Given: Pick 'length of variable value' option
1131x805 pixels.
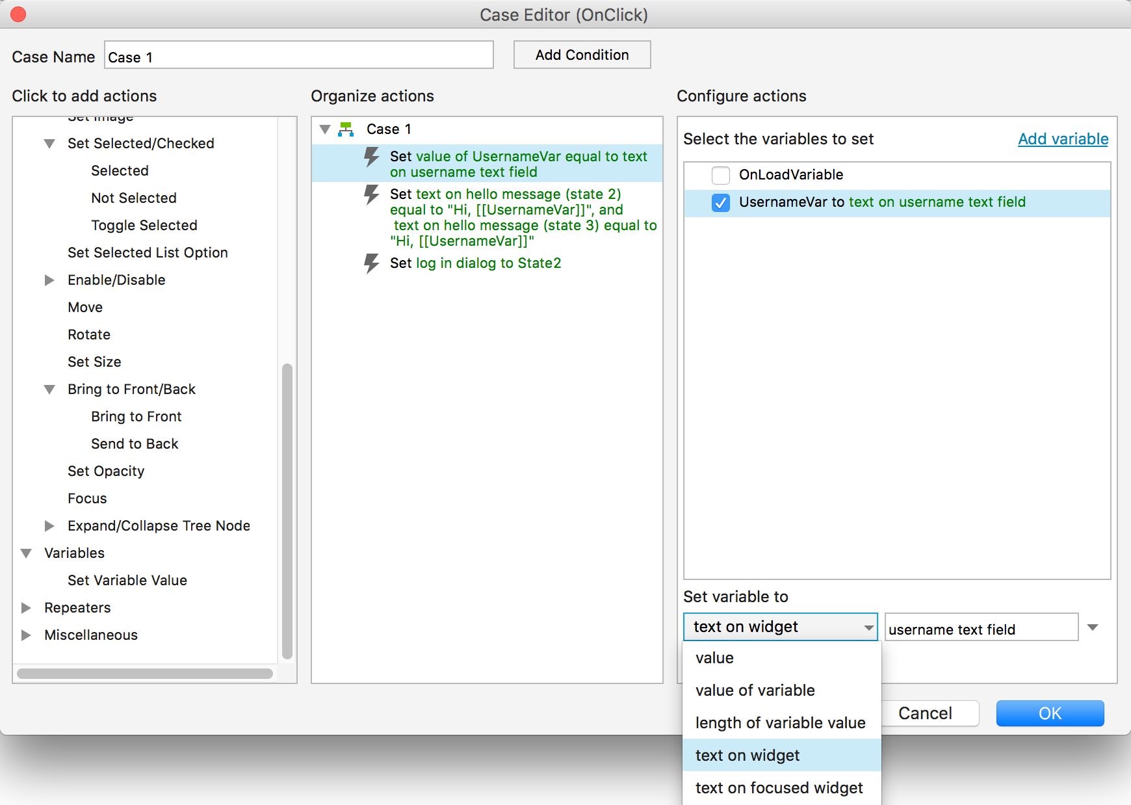Looking at the screenshot, I should click(x=780, y=723).
